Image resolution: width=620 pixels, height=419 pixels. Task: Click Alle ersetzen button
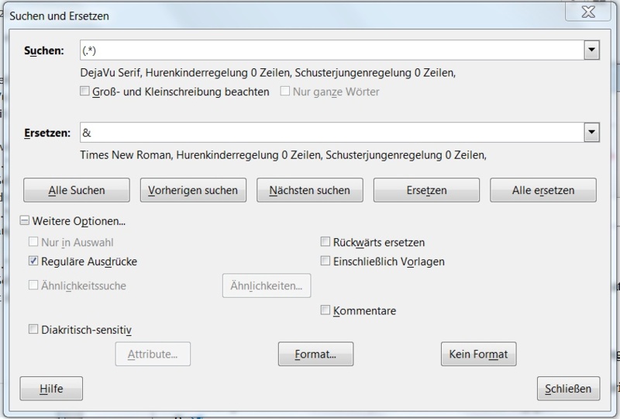click(542, 190)
